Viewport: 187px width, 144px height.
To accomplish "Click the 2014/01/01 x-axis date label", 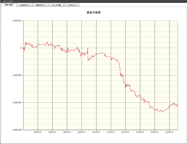I will pos(125,132).
